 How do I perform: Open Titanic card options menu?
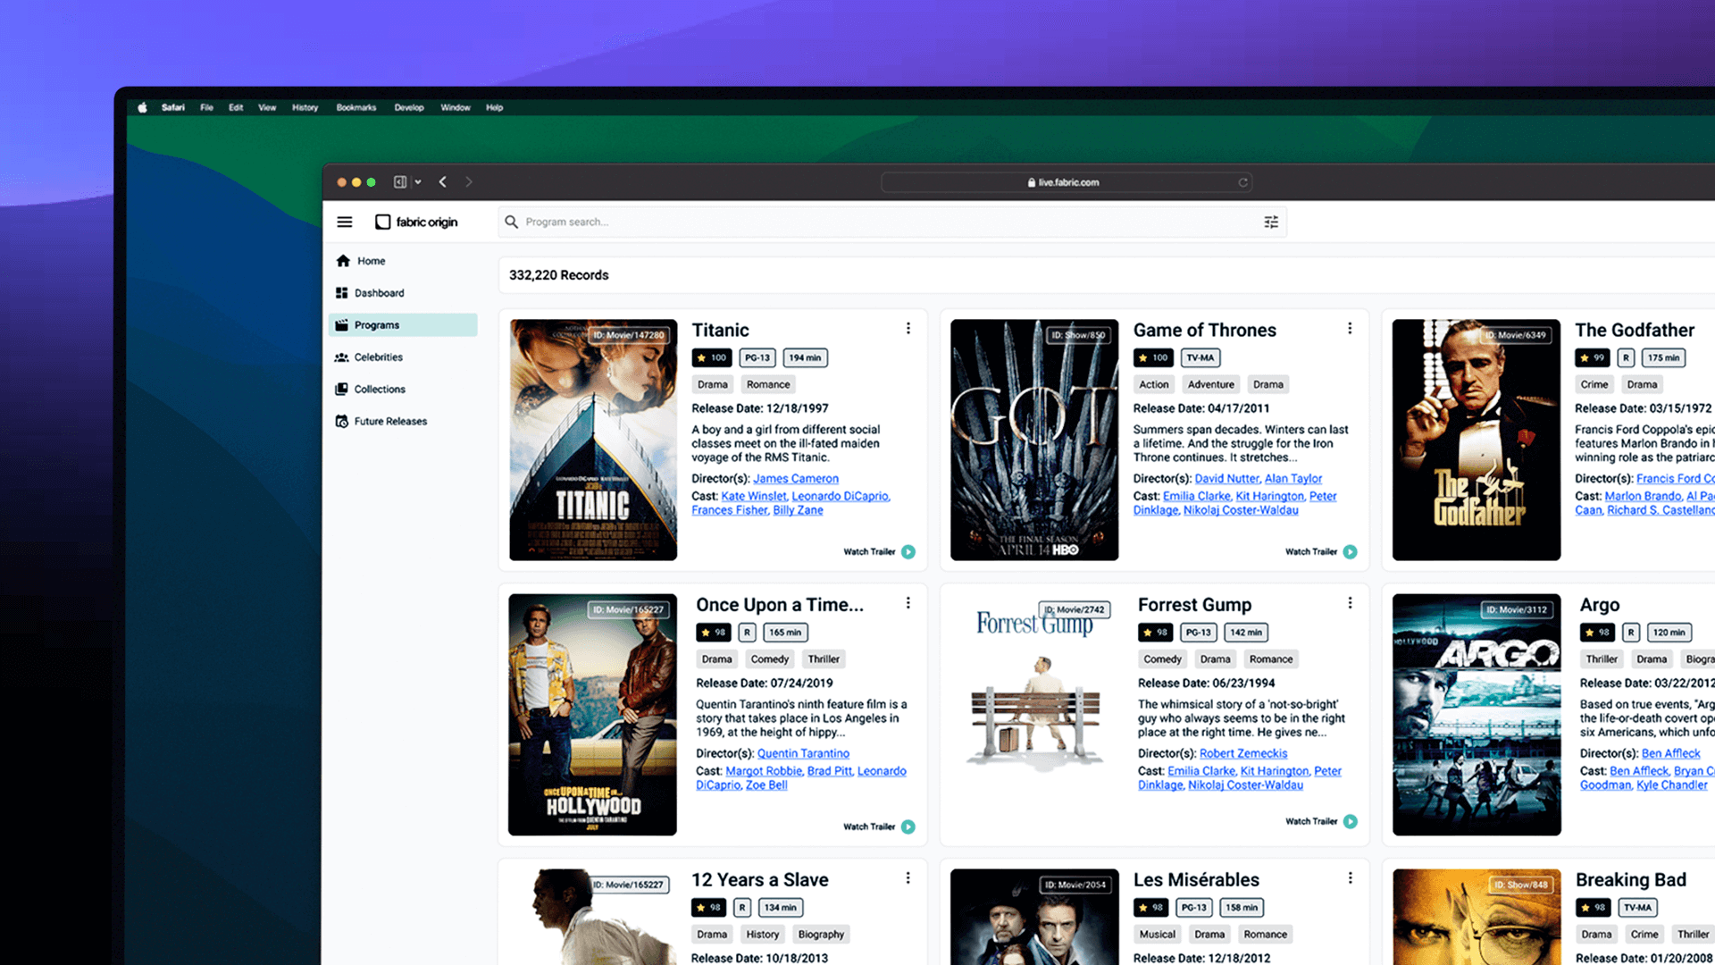[908, 329]
